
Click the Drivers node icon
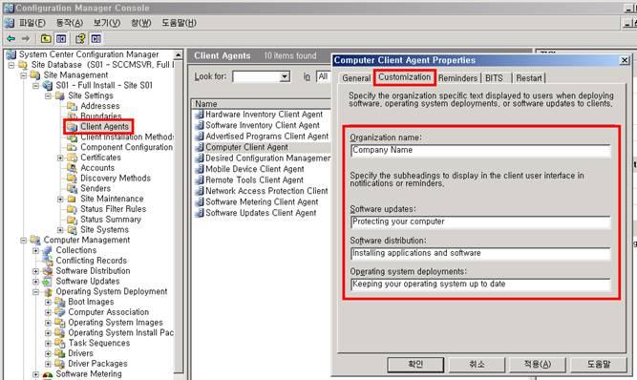click(x=60, y=353)
